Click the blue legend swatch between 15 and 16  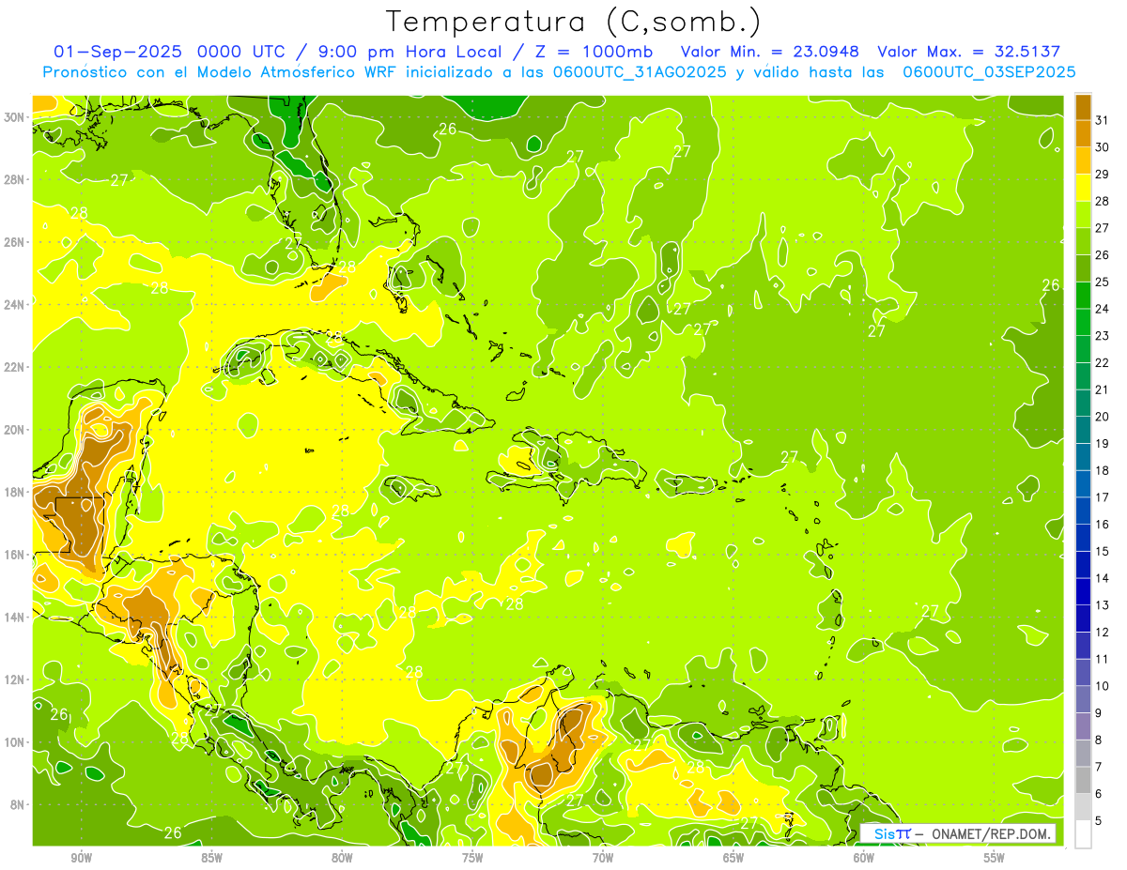[1083, 539]
